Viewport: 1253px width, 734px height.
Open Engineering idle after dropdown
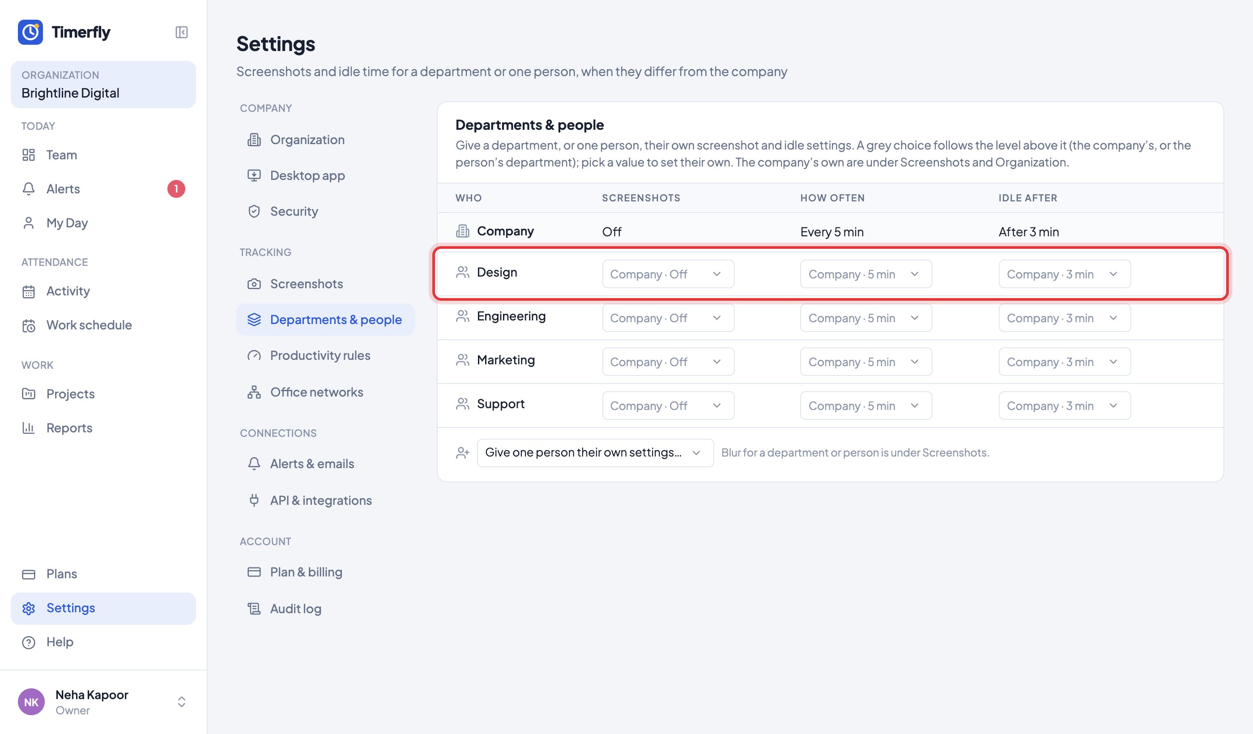1065,318
